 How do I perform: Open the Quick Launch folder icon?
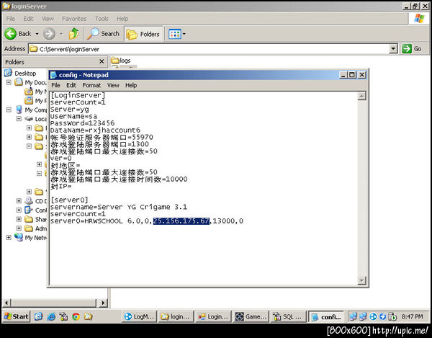88,317
